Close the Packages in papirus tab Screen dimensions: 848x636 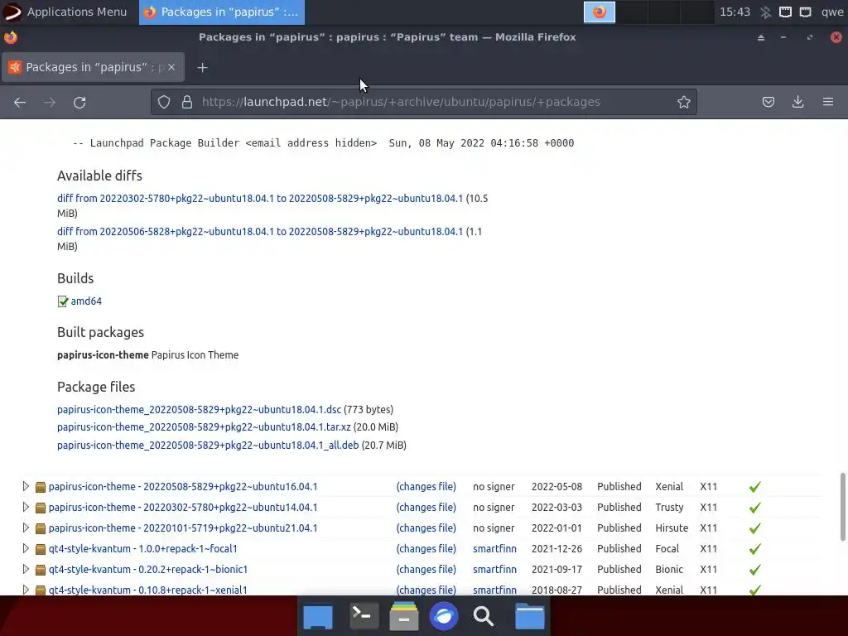[171, 67]
